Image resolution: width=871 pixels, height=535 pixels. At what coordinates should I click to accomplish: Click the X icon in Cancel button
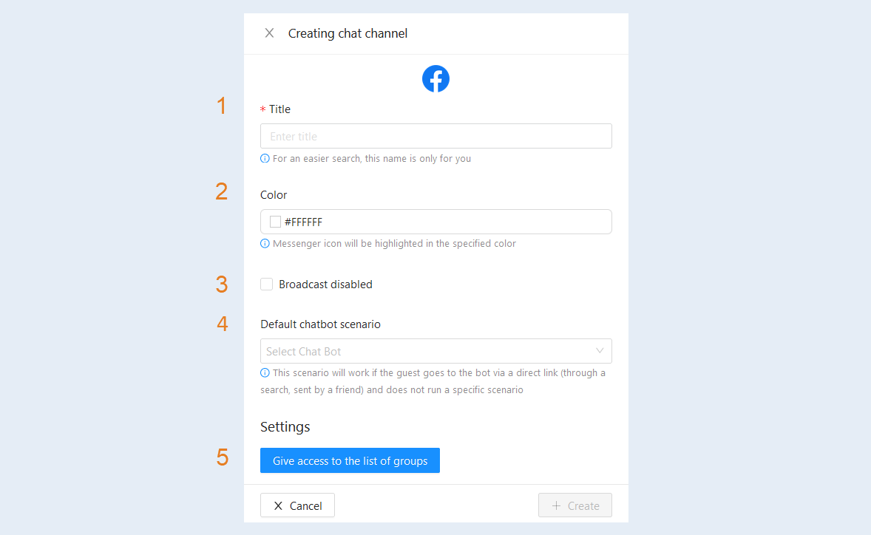tap(278, 505)
